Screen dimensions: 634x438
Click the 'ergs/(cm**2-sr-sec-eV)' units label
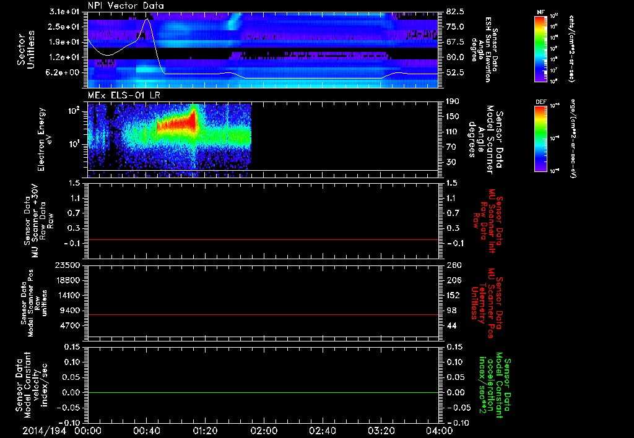[572, 138]
